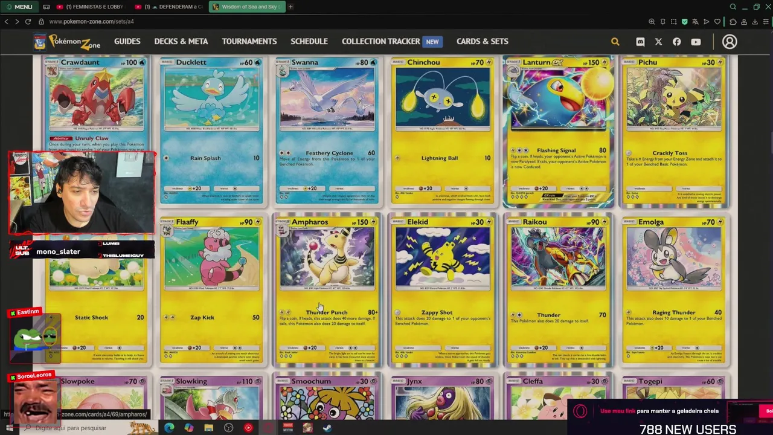Open the browser MENU button

click(19, 7)
